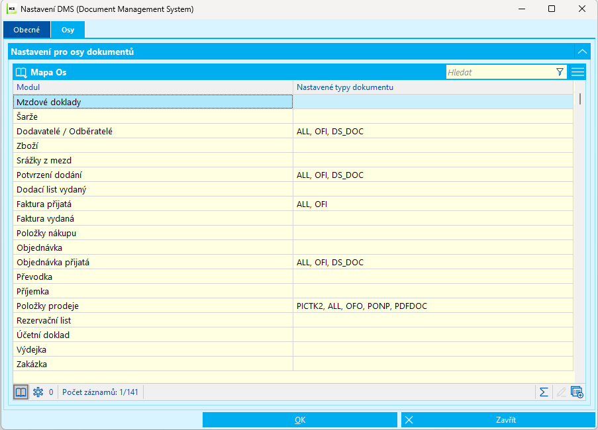Select the Srážky z mezd row
The height and width of the screenshot is (430, 598).
pyautogui.click(x=293, y=160)
